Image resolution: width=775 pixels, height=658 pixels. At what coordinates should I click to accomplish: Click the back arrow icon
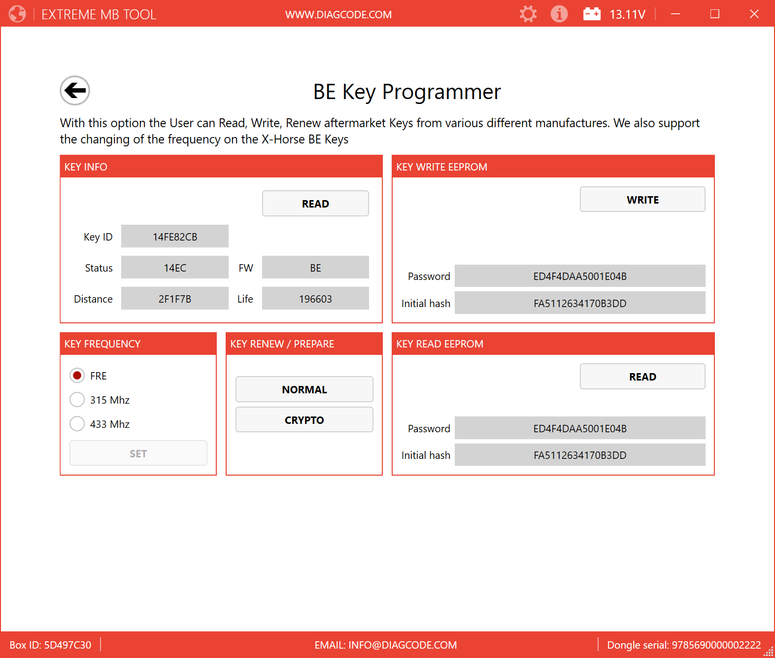75,91
